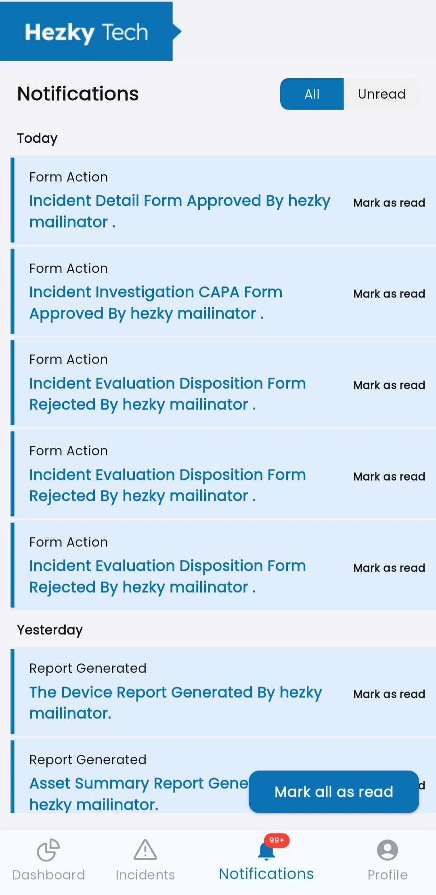Viewport: 436px width, 895px height.
Task: Switch to the Unread filter
Action: (381, 94)
